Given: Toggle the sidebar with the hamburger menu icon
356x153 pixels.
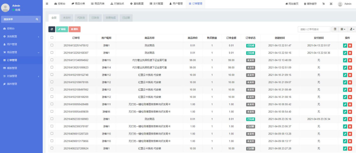Looking at the screenshot, I should pyautogui.click(x=47, y=4).
